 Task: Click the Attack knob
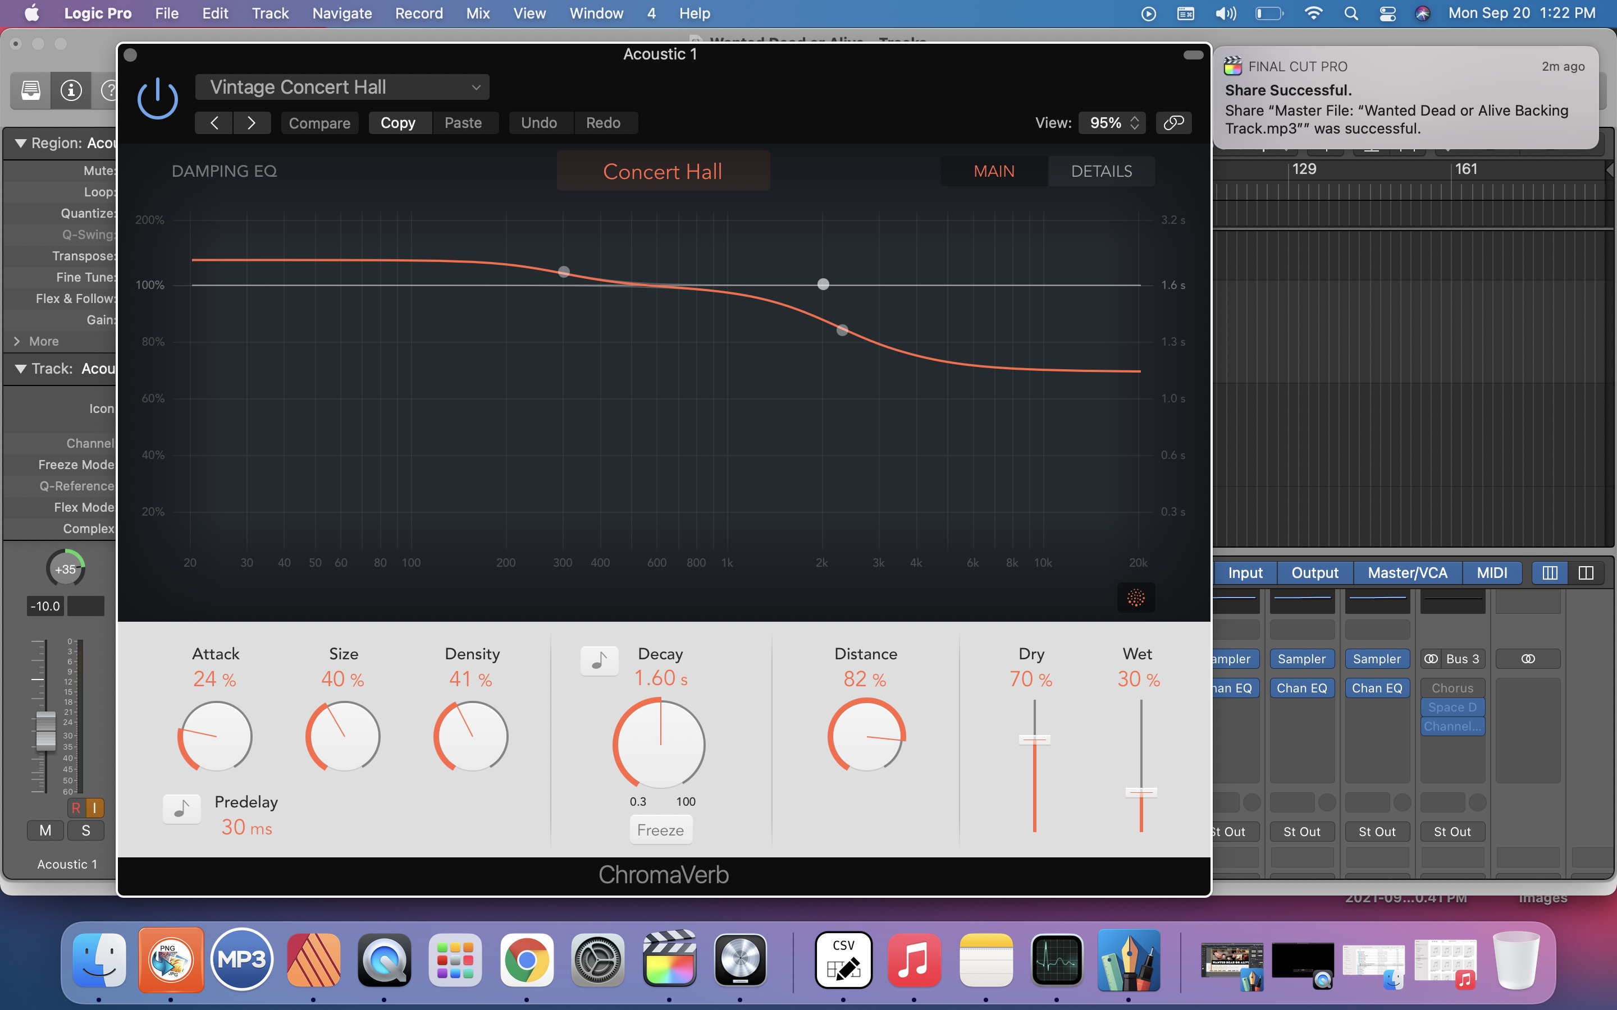(215, 736)
